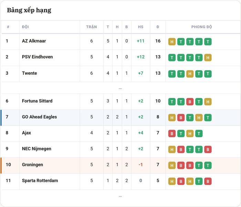
Task: Click the ĐỘI column header
Action: click(x=25, y=27)
